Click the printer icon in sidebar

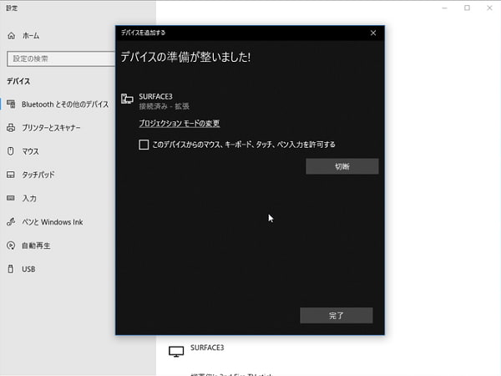(11, 128)
